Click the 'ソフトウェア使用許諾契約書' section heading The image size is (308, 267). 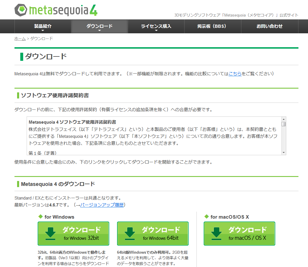tap(55, 95)
